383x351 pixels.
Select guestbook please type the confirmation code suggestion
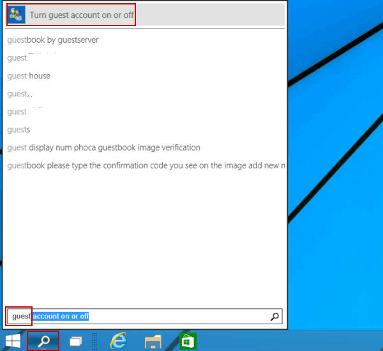146,165
